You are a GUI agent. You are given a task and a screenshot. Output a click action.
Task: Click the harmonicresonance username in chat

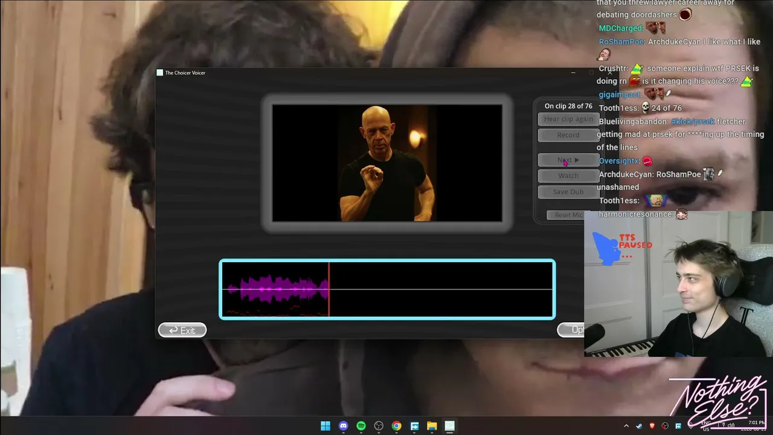tap(636, 214)
